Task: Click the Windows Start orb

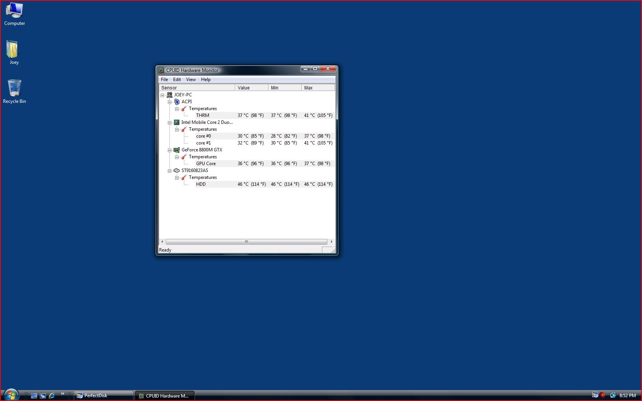Action: 11,395
